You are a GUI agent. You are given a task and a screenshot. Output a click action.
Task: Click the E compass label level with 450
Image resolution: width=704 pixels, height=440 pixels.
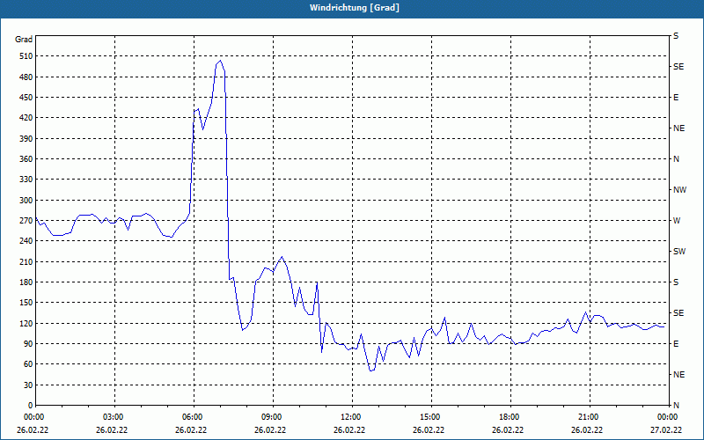pyautogui.click(x=676, y=98)
